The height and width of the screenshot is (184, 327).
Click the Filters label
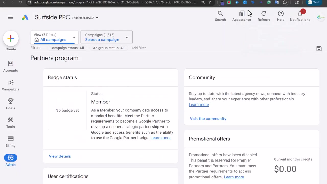click(35, 48)
